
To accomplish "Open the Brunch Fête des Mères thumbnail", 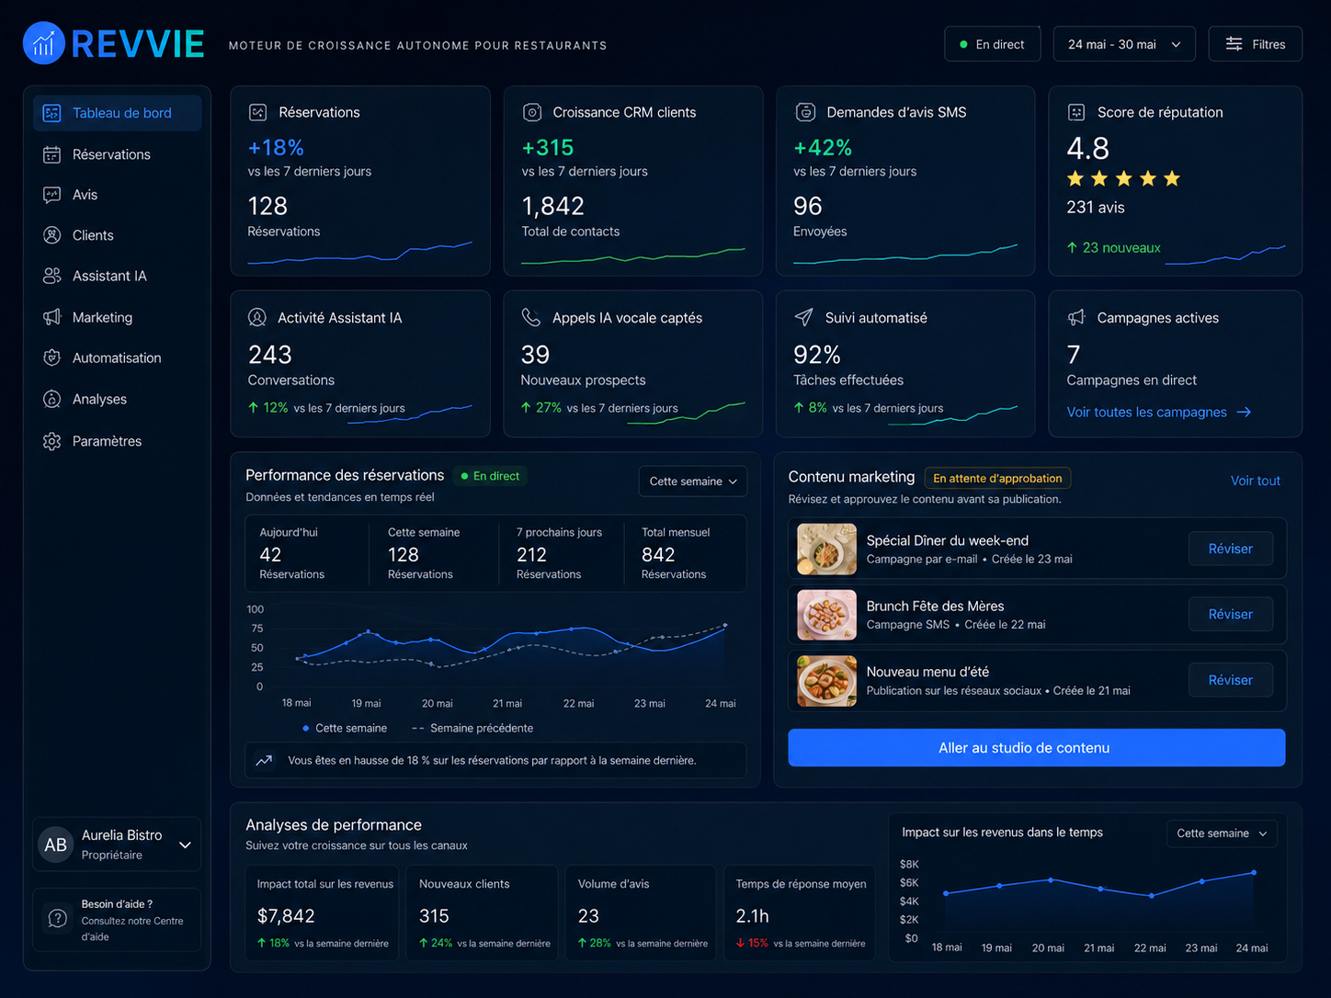I will click(x=826, y=615).
